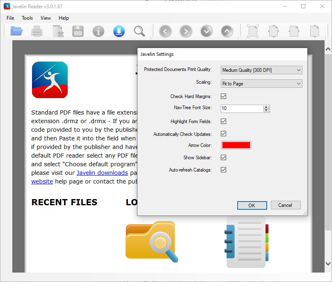Change the red Arrow Color swatch

pos(236,144)
